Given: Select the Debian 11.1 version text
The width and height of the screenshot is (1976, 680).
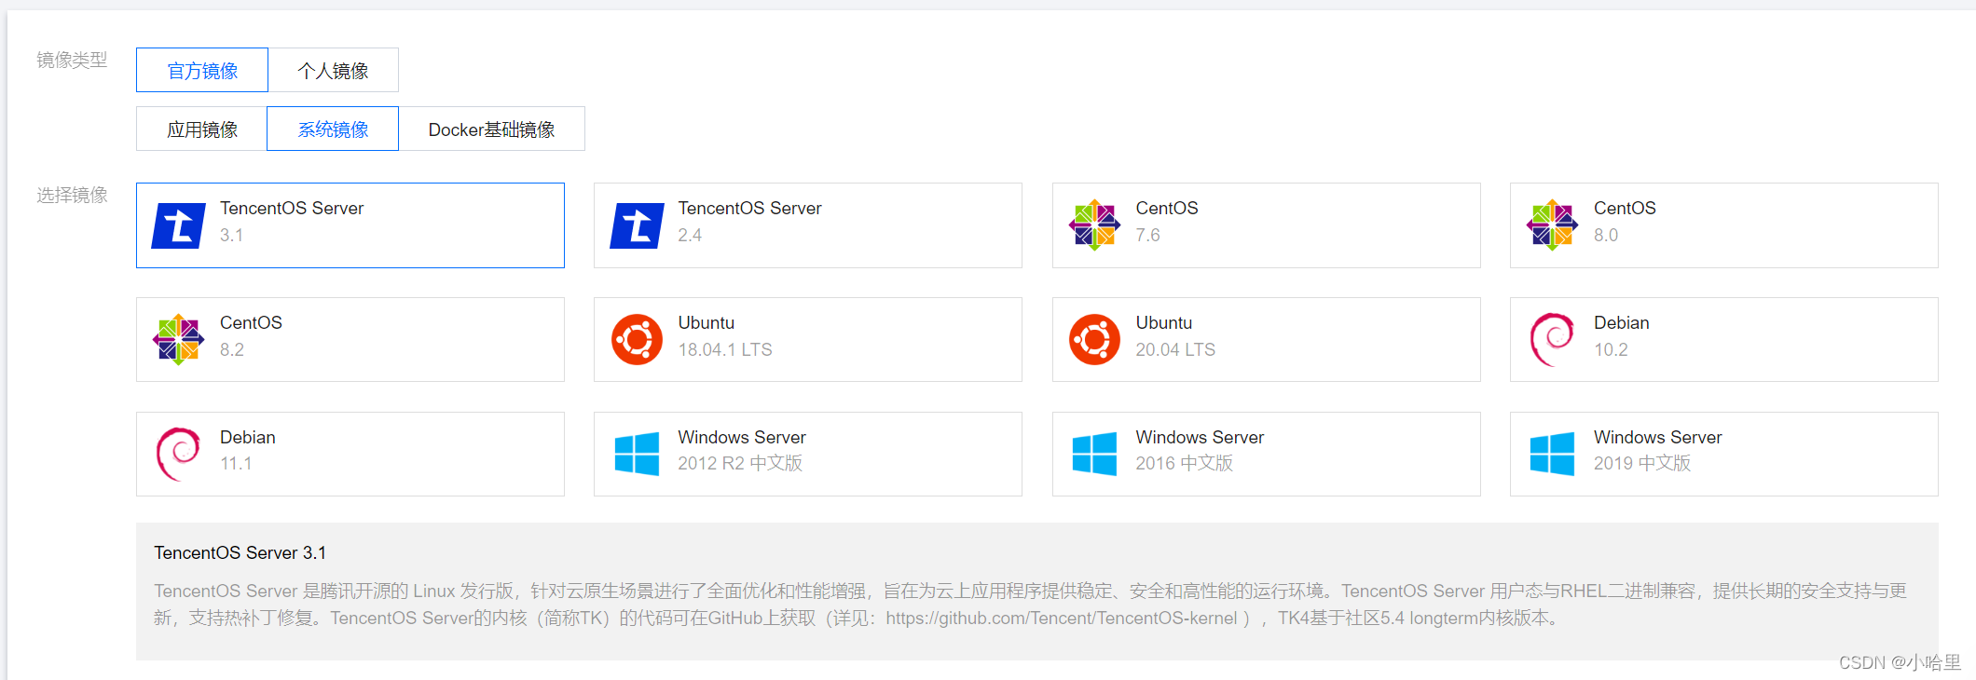Looking at the screenshot, I should pos(236,464).
